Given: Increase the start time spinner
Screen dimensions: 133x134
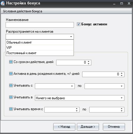Looking at the screenshot, I should [77, 109].
